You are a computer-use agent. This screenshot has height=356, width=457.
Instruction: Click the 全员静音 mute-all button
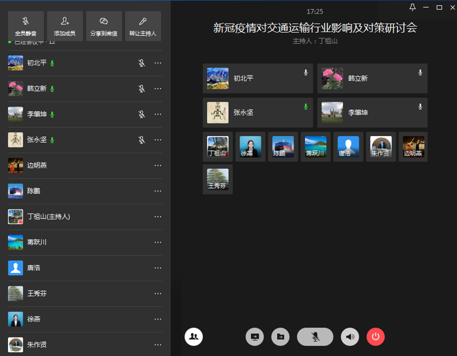(x=25, y=26)
